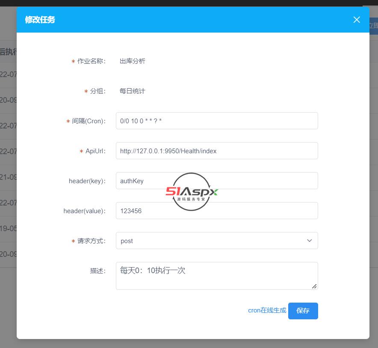This screenshot has height=348, width=378.
Task: Click the partially hidden blue button behind dialog
Action: (x=373, y=26)
